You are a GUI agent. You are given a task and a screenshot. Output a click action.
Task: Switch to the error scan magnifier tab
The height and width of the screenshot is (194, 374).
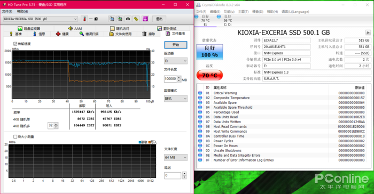pyautogui.click(x=89, y=34)
